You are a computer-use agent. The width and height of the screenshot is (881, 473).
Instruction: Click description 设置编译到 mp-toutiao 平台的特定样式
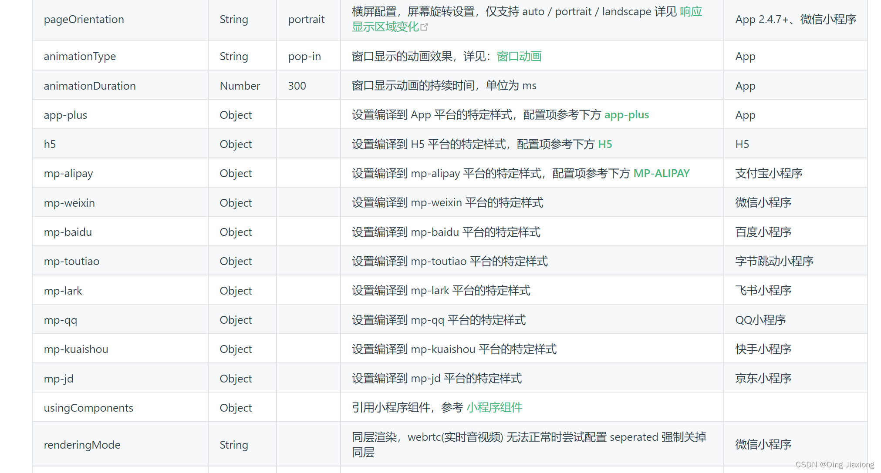(x=450, y=261)
